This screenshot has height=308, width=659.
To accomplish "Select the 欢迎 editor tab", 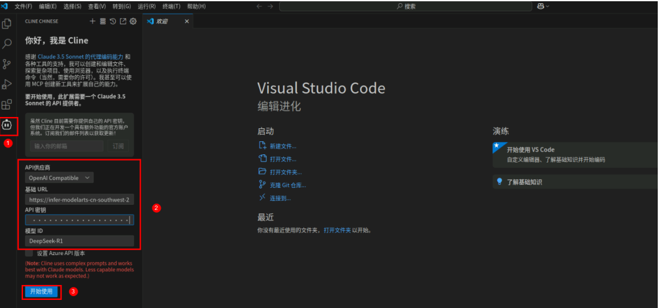I will (168, 21).
